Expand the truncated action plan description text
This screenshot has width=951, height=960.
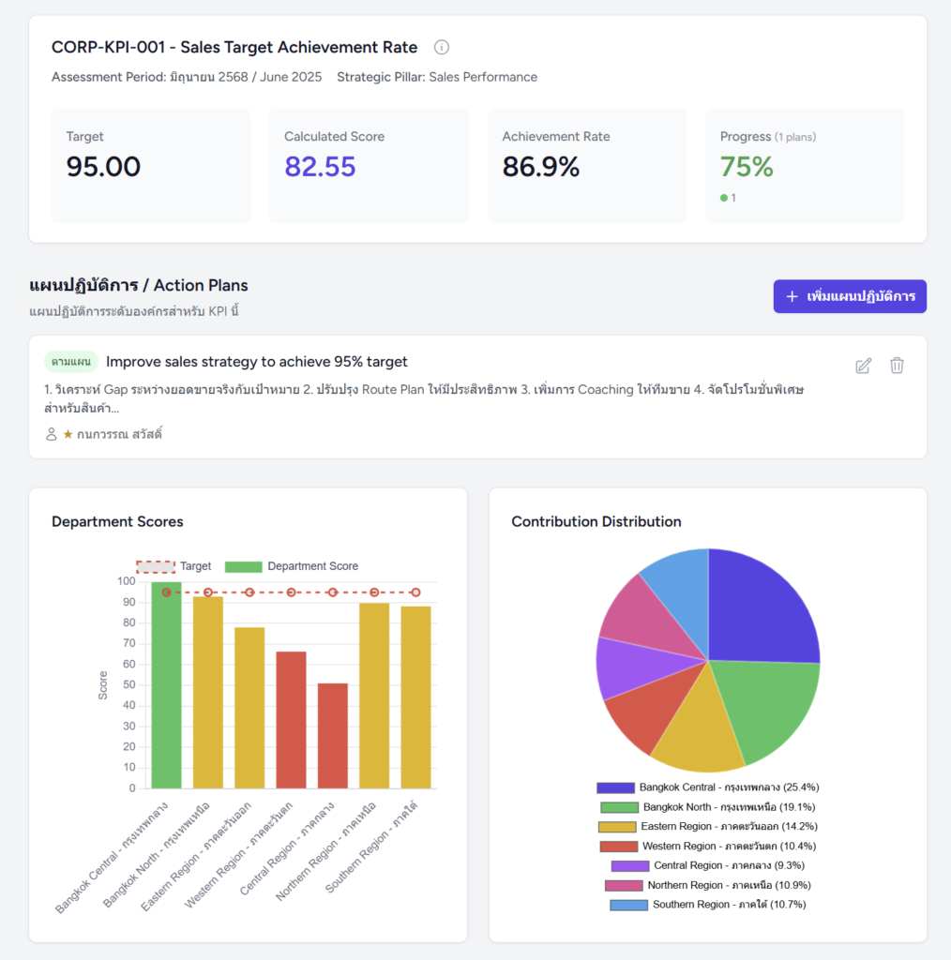423,398
